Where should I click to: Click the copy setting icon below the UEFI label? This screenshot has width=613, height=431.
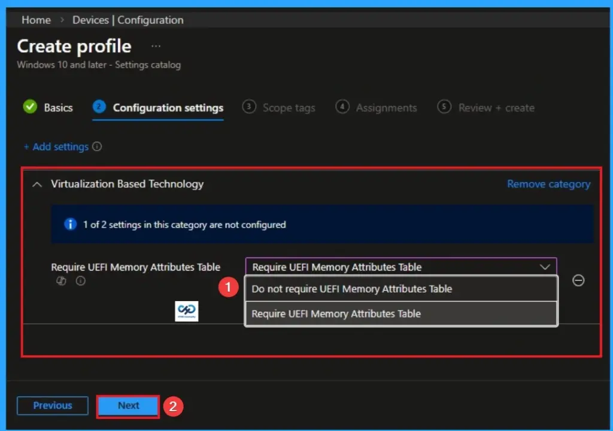[x=60, y=281]
